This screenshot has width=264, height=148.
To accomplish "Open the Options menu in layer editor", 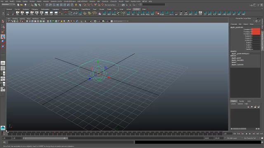I will click(240, 104).
